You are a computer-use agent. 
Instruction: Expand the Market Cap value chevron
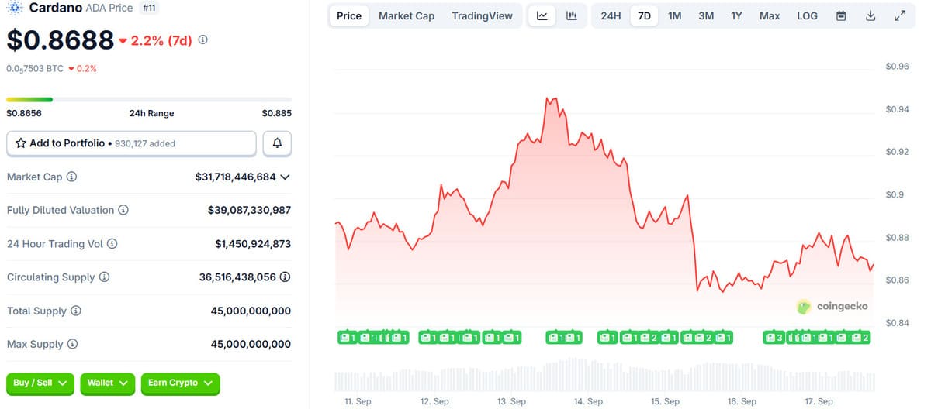(285, 177)
